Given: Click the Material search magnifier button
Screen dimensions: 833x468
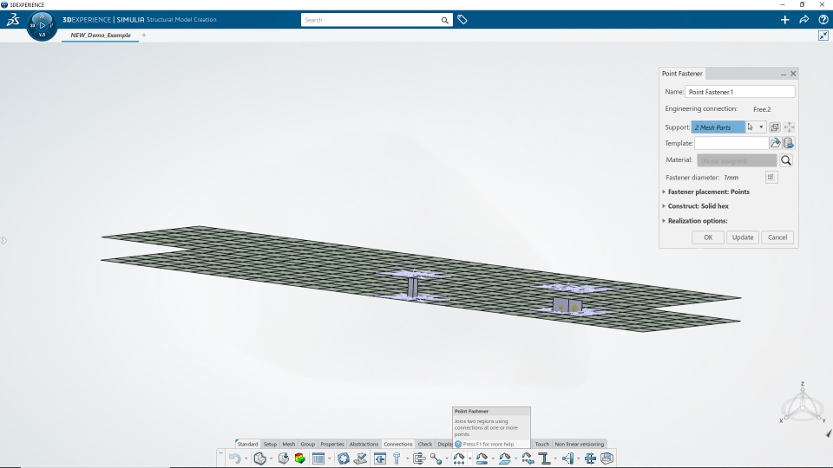Looking at the screenshot, I should point(786,160).
